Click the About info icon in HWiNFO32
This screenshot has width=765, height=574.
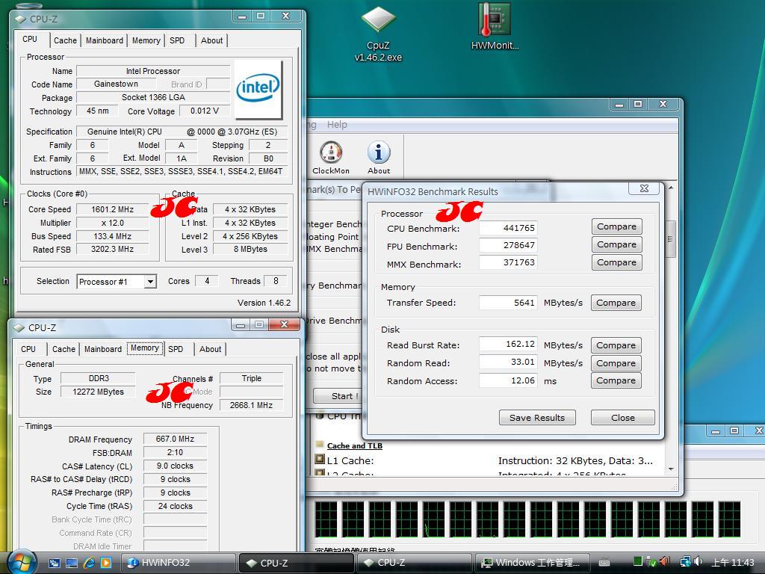click(379, 158)
